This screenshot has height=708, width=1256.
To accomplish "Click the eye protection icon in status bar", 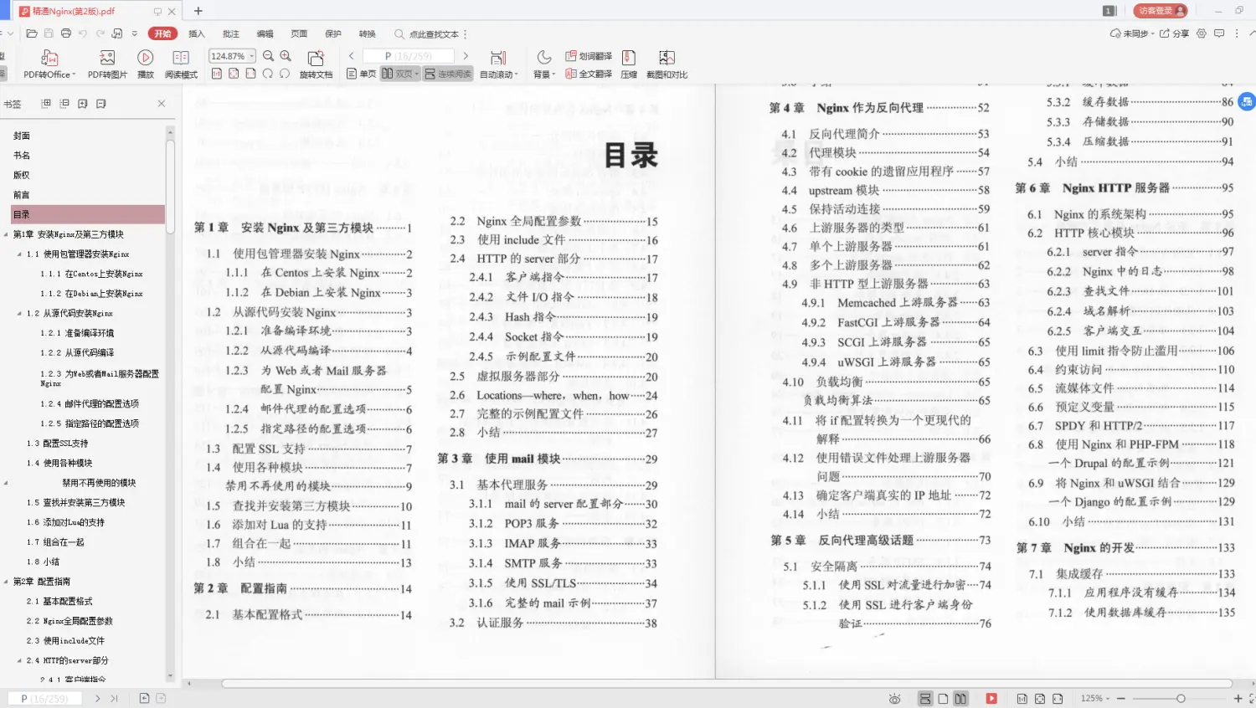I will pos(895,698).
